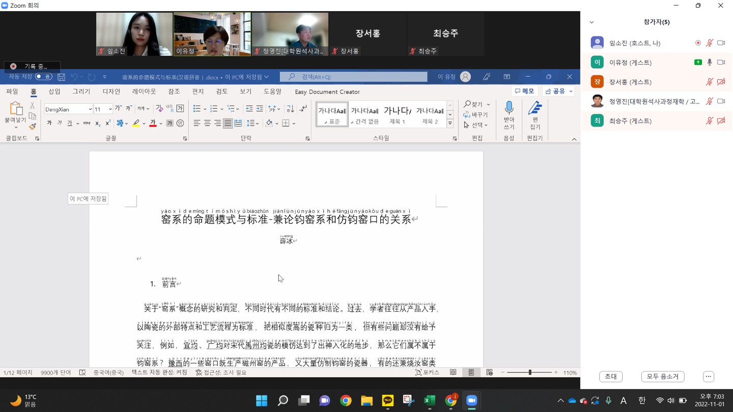Click the bulleted list icon
Viewport: 733px width, 412px height.
(197, 109)
